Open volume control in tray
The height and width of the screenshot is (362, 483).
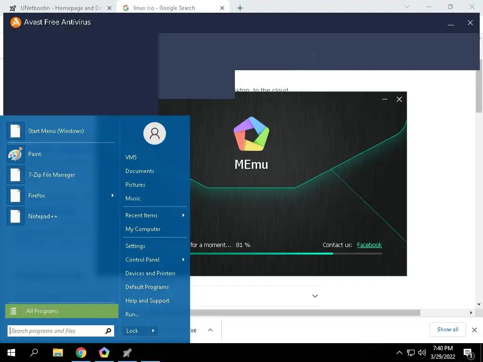coord(422,353)
